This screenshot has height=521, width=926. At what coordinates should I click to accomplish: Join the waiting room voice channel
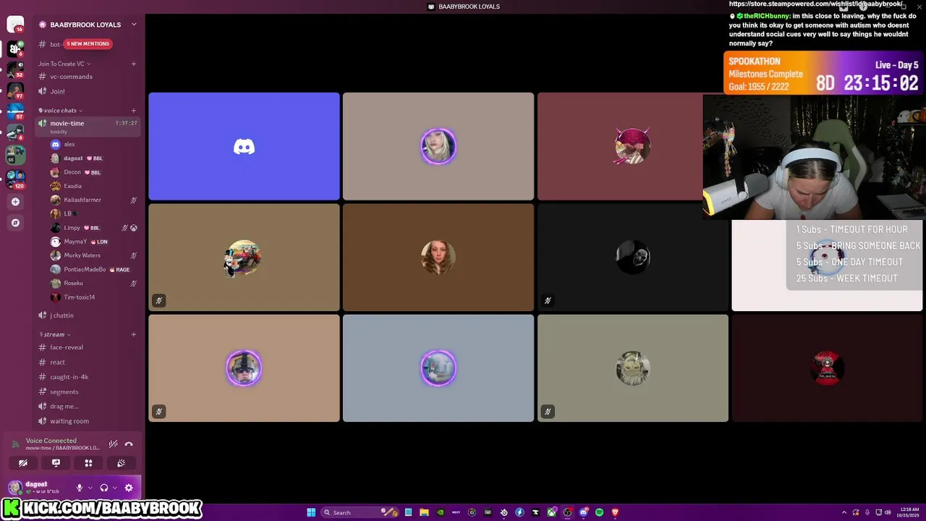pyautogui.click(x=88, y=421)
